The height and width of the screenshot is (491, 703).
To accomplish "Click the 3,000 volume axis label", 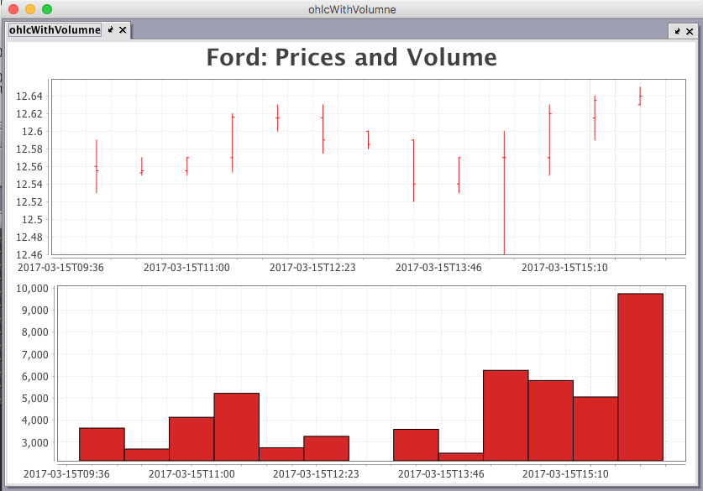I will [35, 443].
